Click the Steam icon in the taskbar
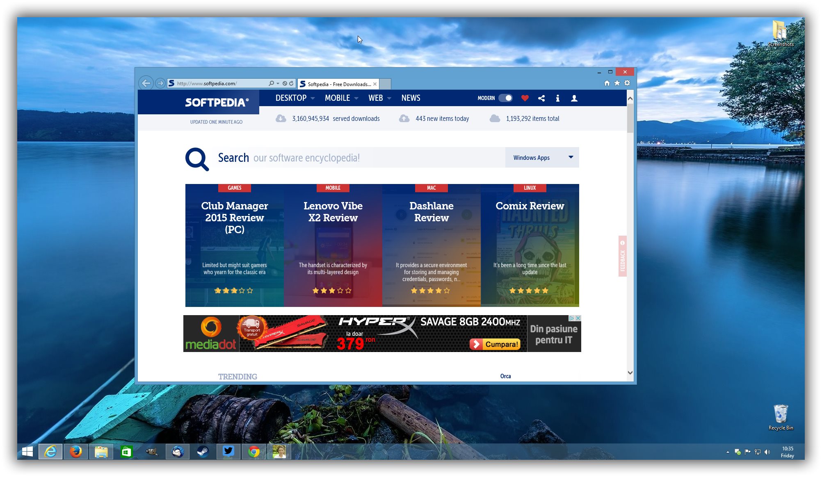 pyautogui.click(x=202, y=451)
